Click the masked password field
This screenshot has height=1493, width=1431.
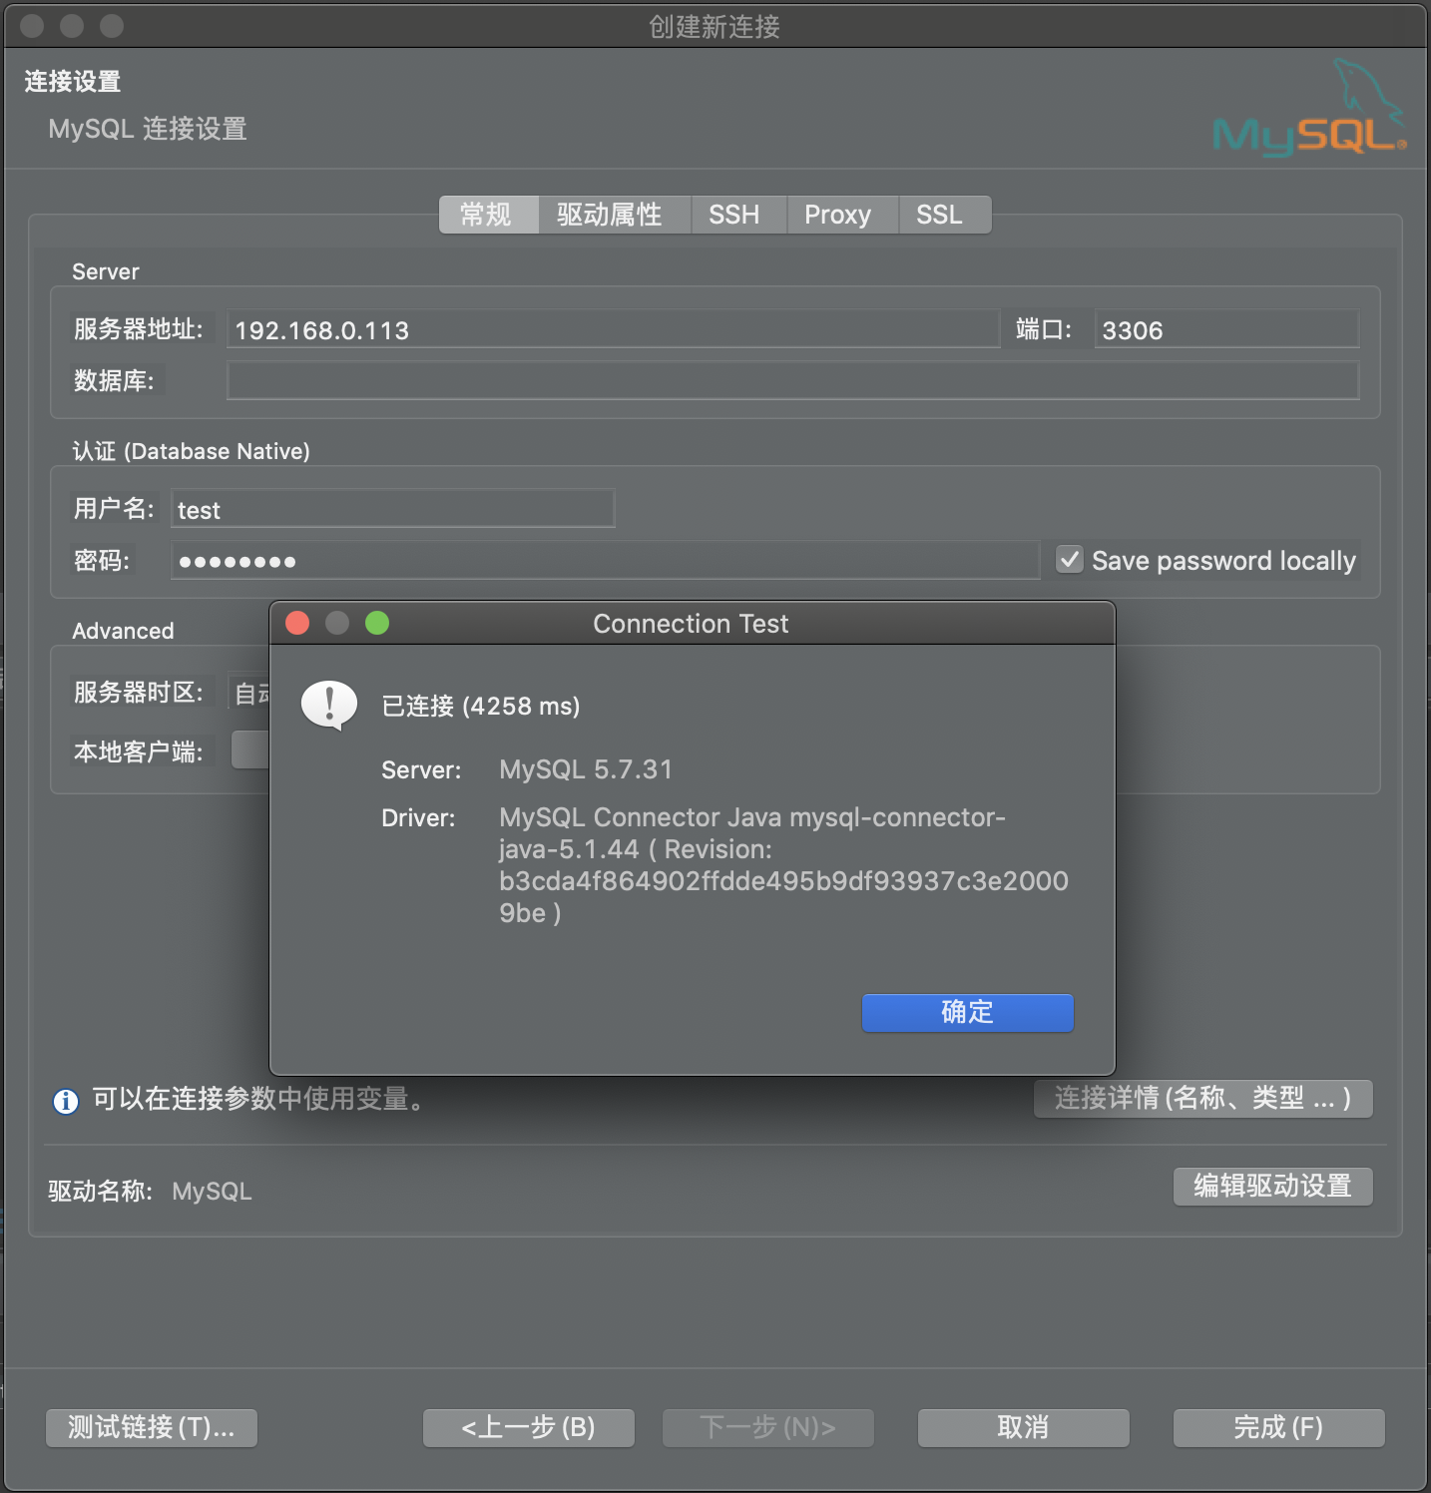pyautogui.click(x=606, y=561)
